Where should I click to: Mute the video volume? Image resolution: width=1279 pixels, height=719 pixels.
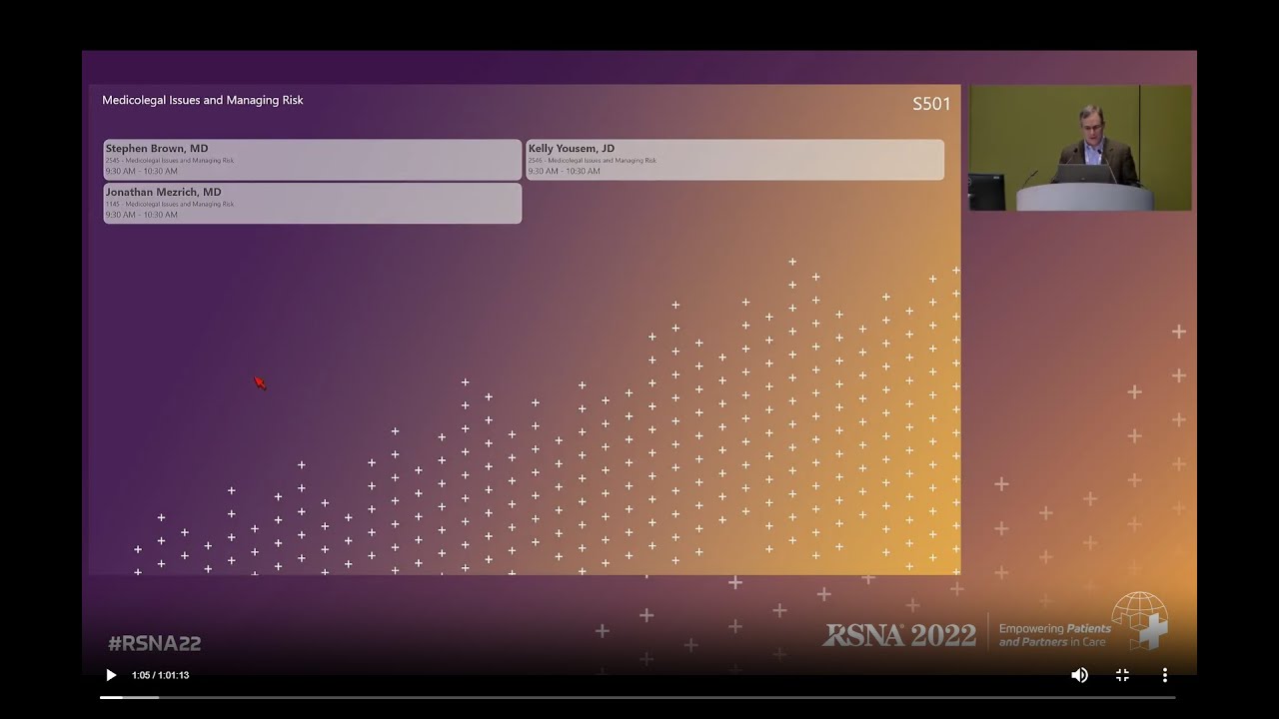1079,675
